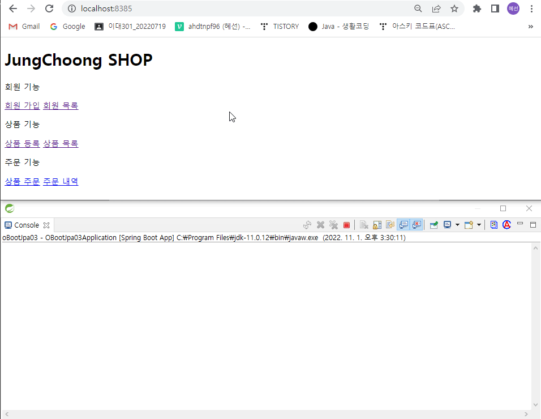Open the 주문 내역 link
The width and height of the screenshot is (541, 419).
(61, 182)
